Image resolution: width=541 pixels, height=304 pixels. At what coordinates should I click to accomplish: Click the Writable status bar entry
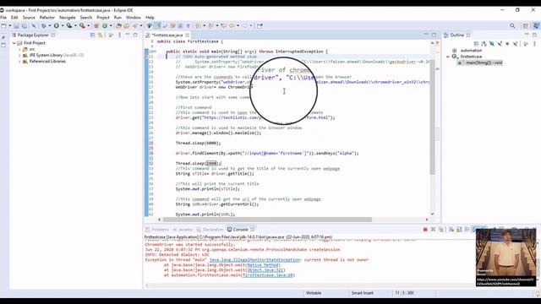314,293
